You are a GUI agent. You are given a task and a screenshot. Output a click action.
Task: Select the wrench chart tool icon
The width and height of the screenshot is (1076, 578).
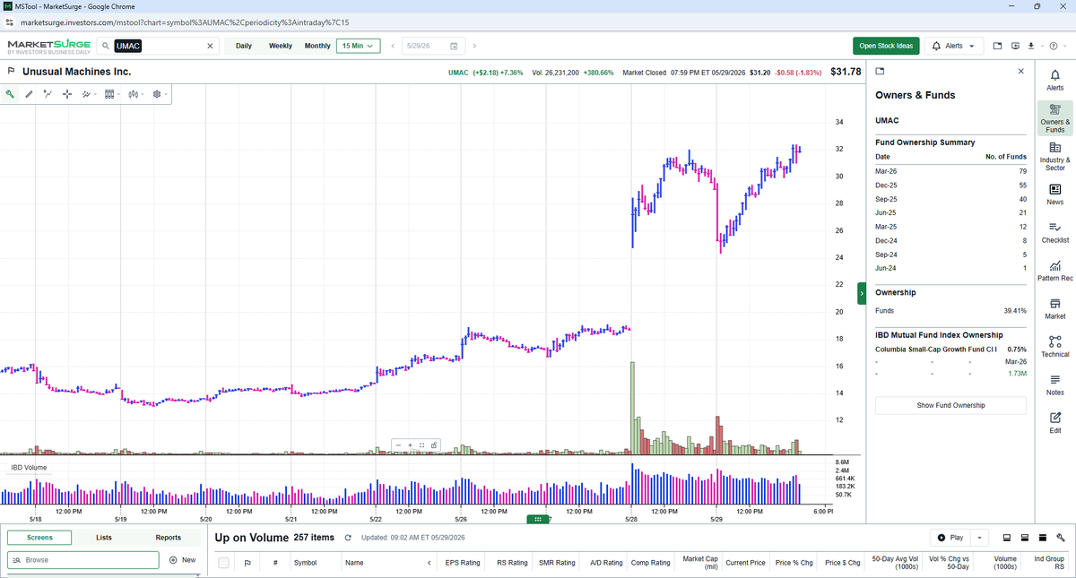pos(10,93)
